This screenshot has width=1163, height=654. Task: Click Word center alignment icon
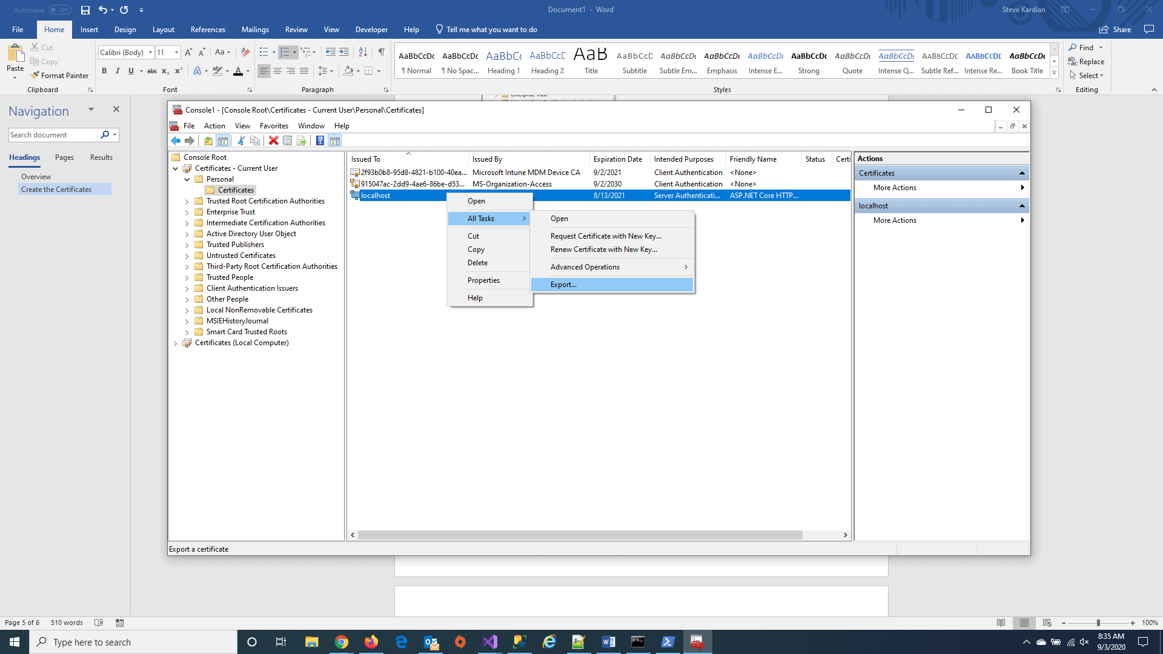pos(277,71)
